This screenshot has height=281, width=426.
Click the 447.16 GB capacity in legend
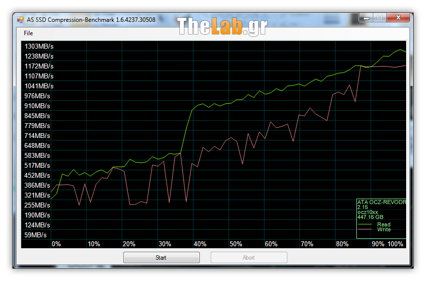(370, 217)
